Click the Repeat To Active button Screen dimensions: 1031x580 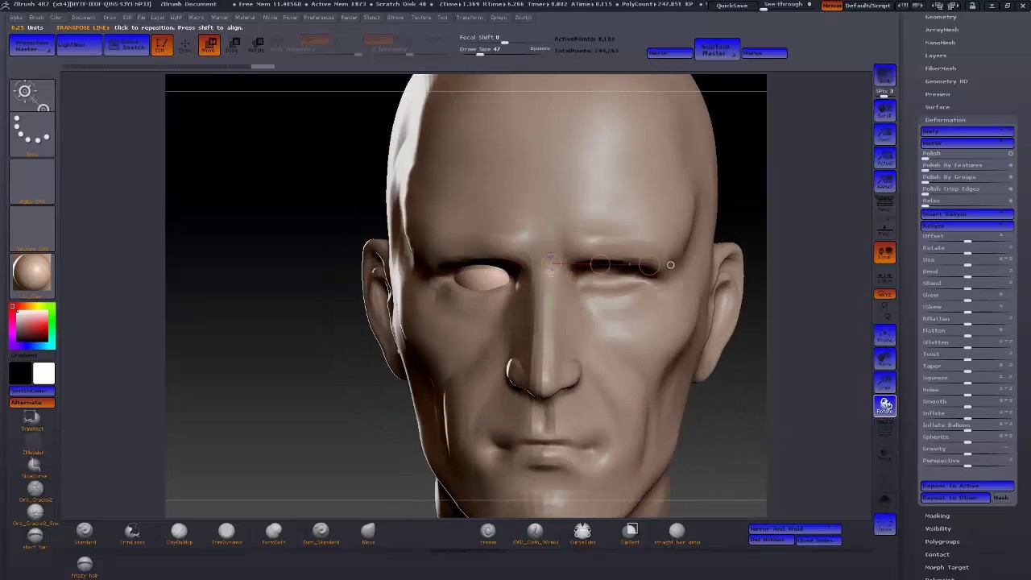point(967,486)
